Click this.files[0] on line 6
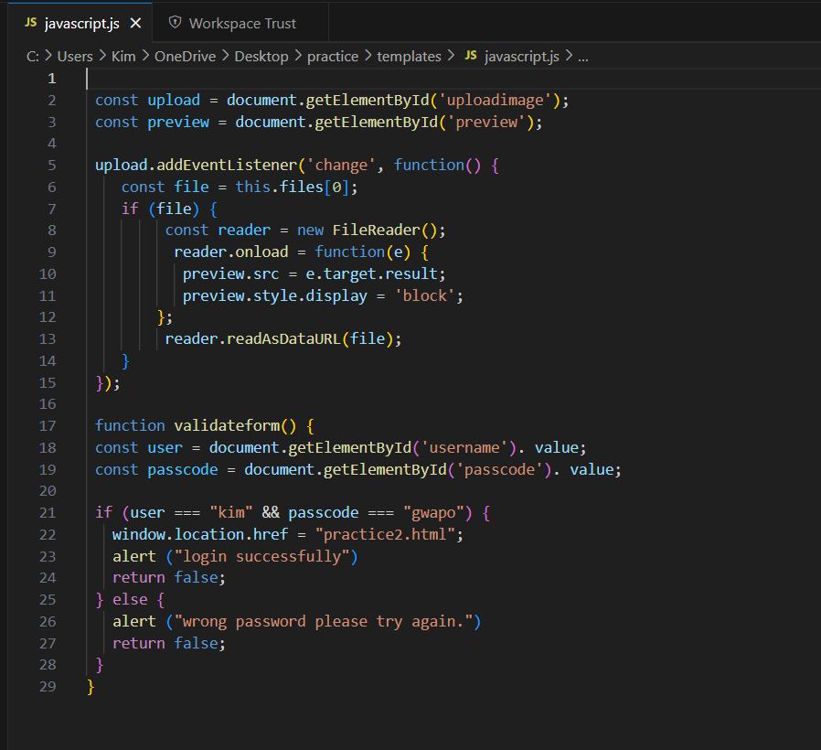Screen dimensions: 821x750 (293, 187)
